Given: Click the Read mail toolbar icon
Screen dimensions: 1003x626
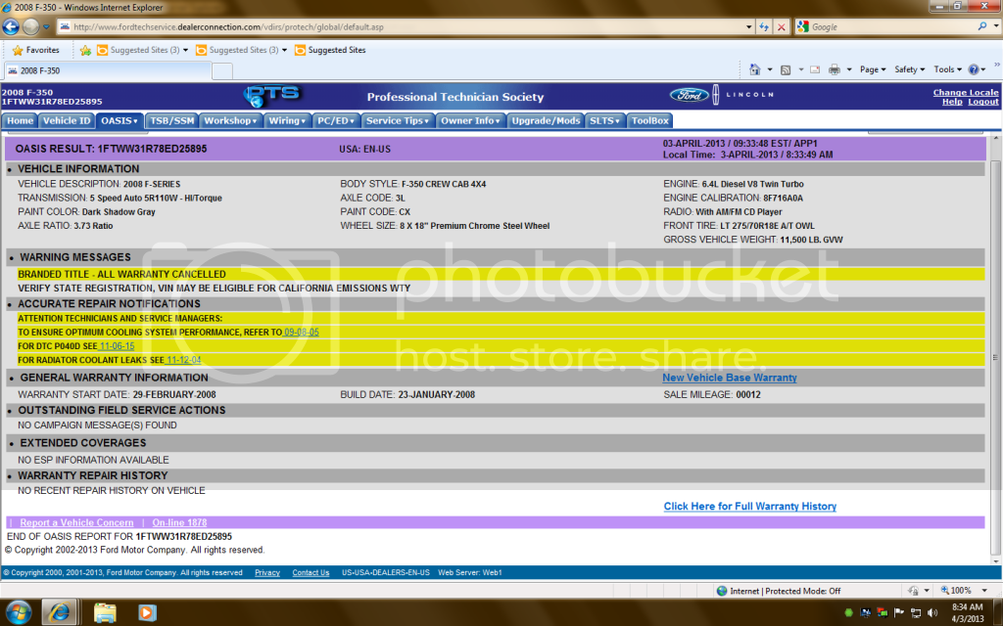Looking at the screenshot, I should 815,69.
